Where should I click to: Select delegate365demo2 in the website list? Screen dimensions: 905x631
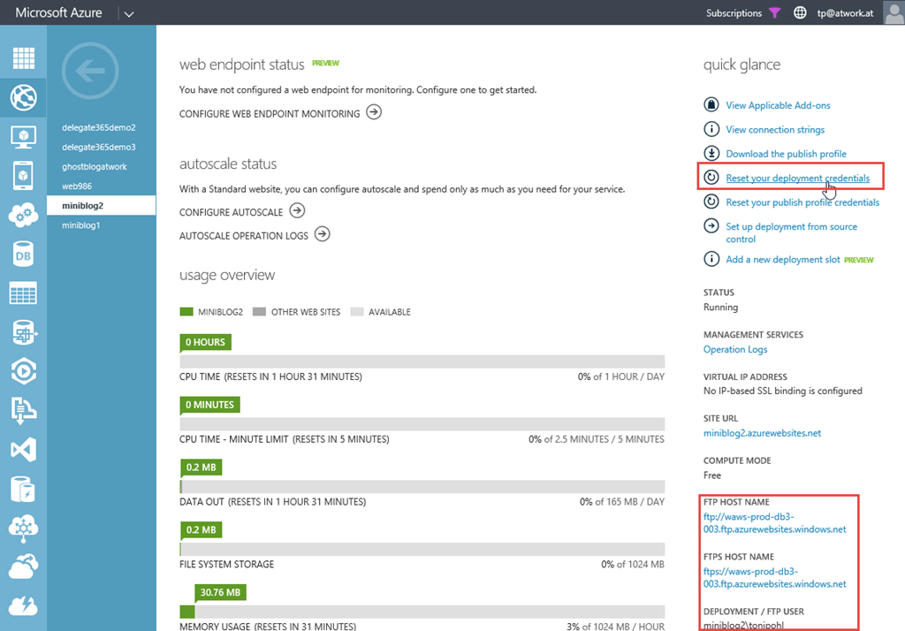point(98,127)
